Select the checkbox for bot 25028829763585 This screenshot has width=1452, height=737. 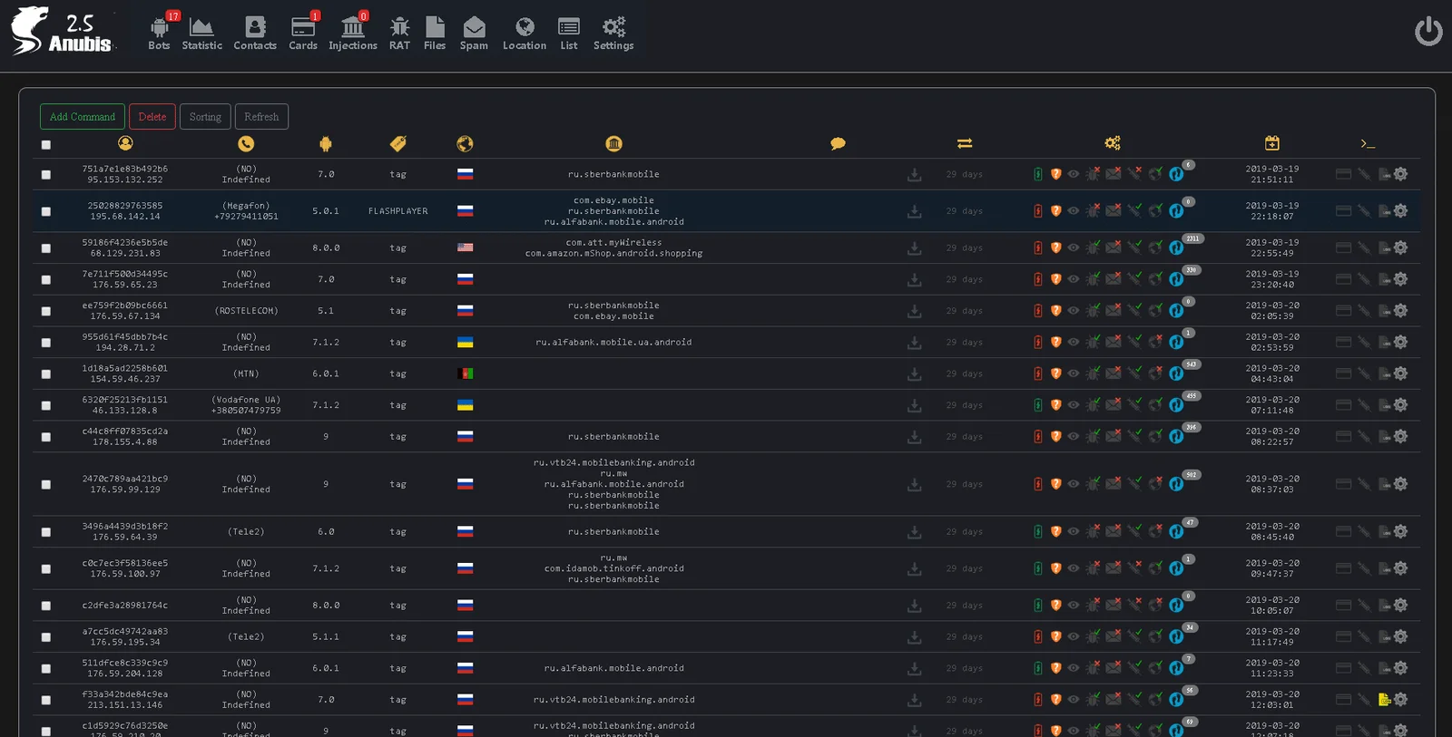(46, 212)
